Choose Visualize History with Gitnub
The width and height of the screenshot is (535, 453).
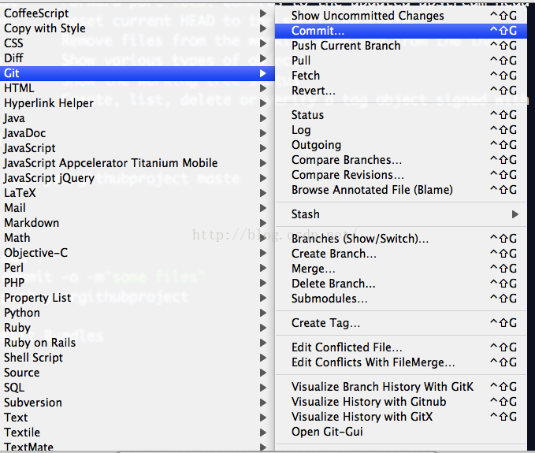(401, 402)
